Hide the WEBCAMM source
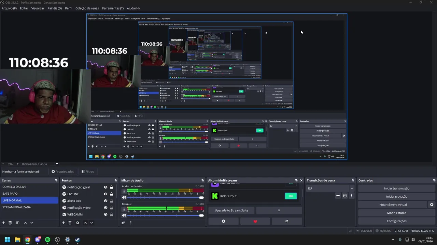437x245 pixels. tap(105, 214)
